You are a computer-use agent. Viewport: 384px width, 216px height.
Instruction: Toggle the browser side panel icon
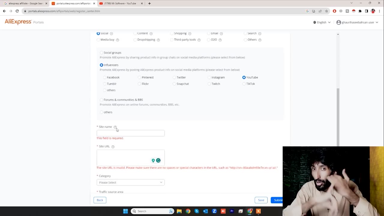point(366,11)
